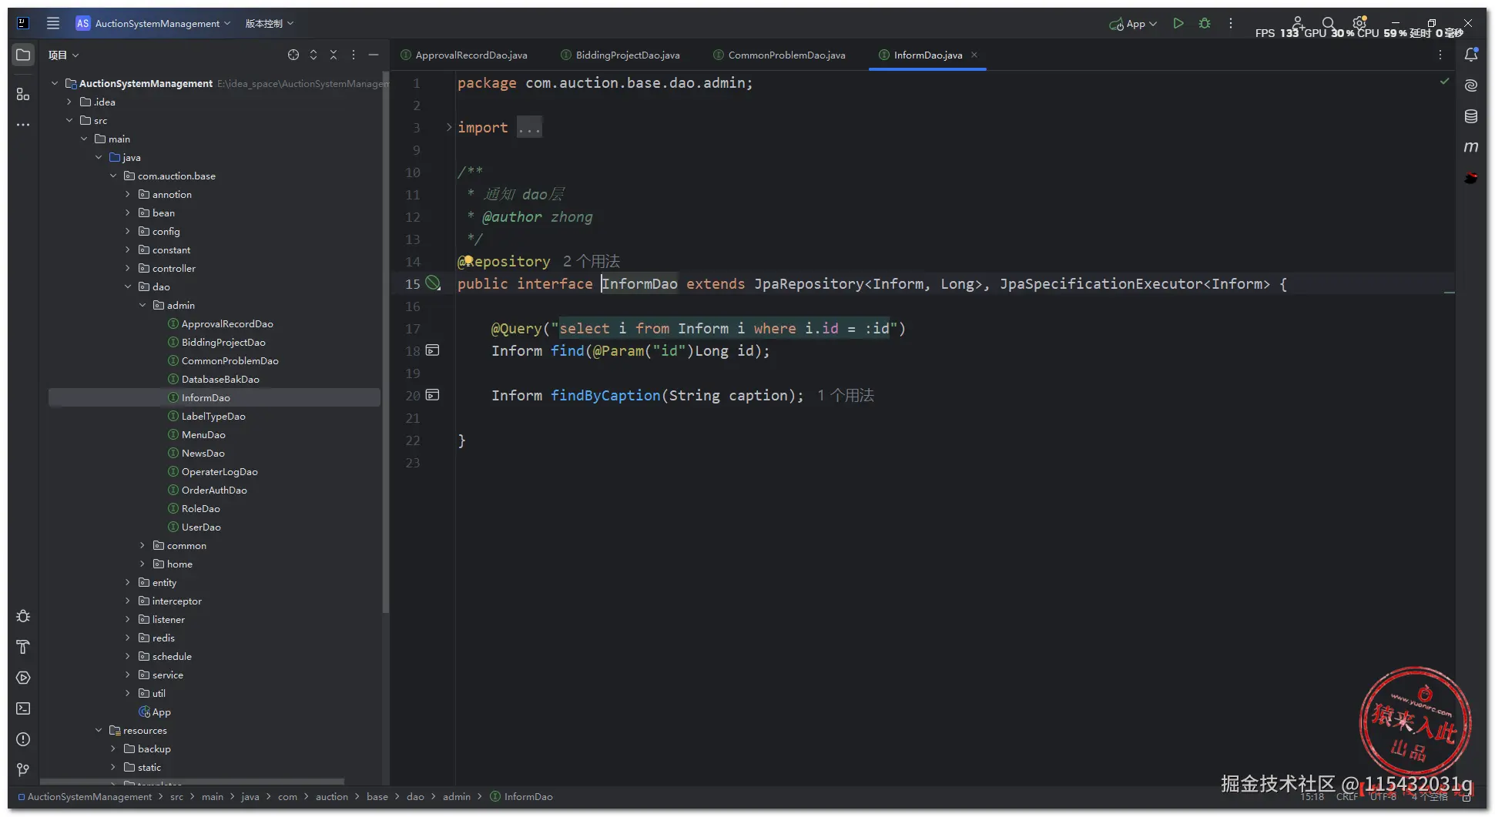The image size is (1495, 817).
Task: Open the AuctionSystemManagement project dropdown
Action: (153, 23)
